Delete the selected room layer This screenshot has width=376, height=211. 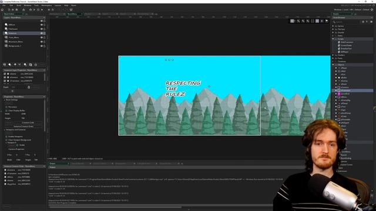tap(35, 64)
